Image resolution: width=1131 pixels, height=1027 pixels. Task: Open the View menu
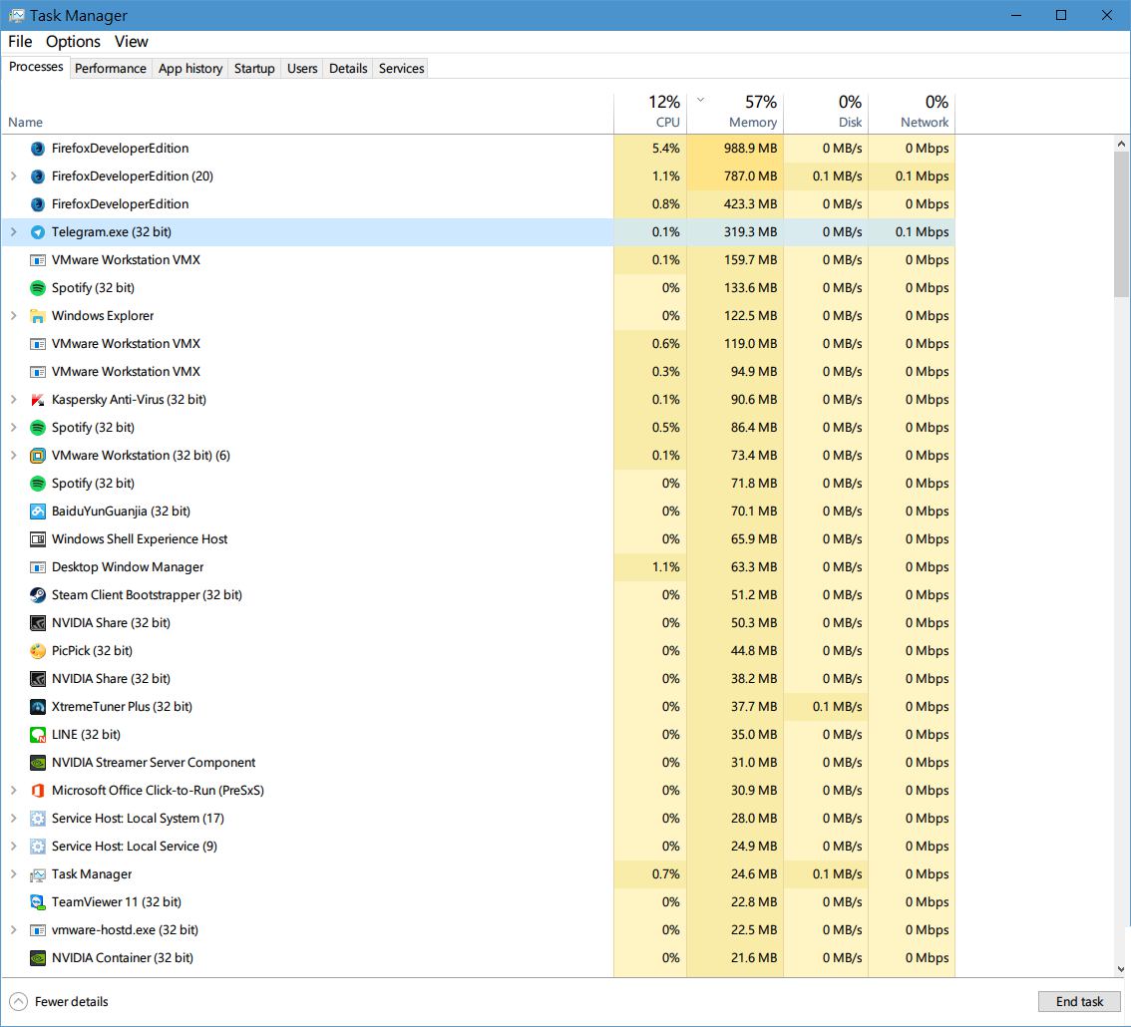132,42
